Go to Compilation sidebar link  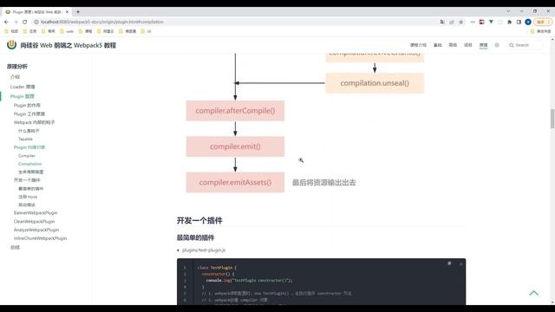(30, 164)
